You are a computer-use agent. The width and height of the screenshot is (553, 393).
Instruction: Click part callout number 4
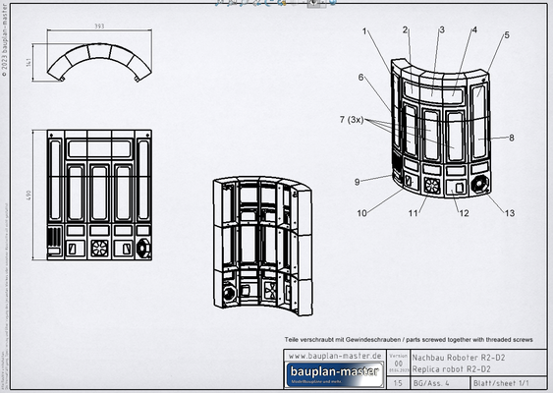coord(474,30)
